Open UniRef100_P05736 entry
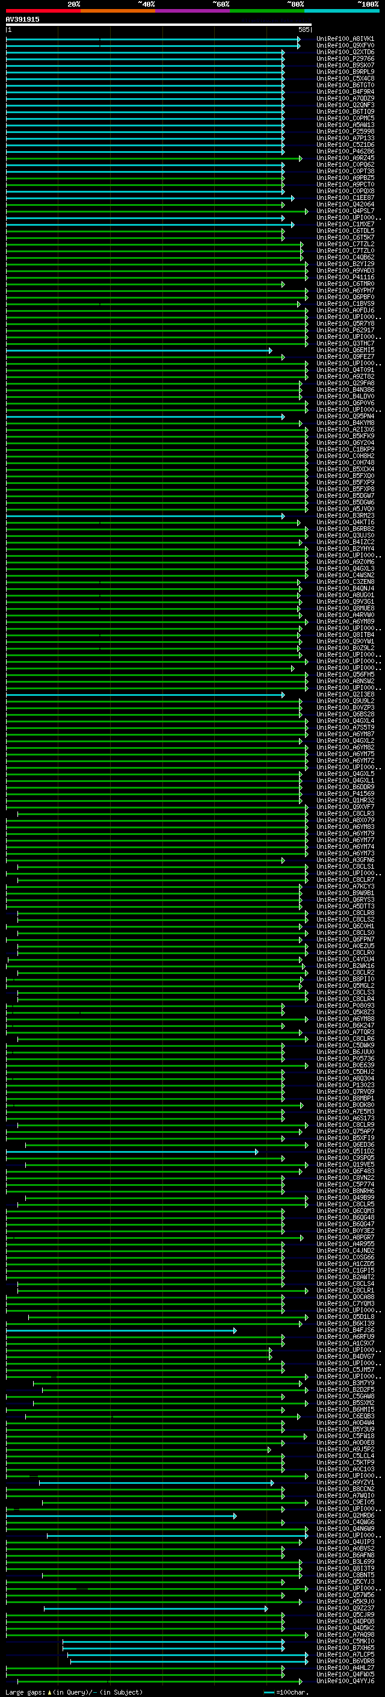The width and height of the screenshot is (385, 1697). tap(345, 1059)
